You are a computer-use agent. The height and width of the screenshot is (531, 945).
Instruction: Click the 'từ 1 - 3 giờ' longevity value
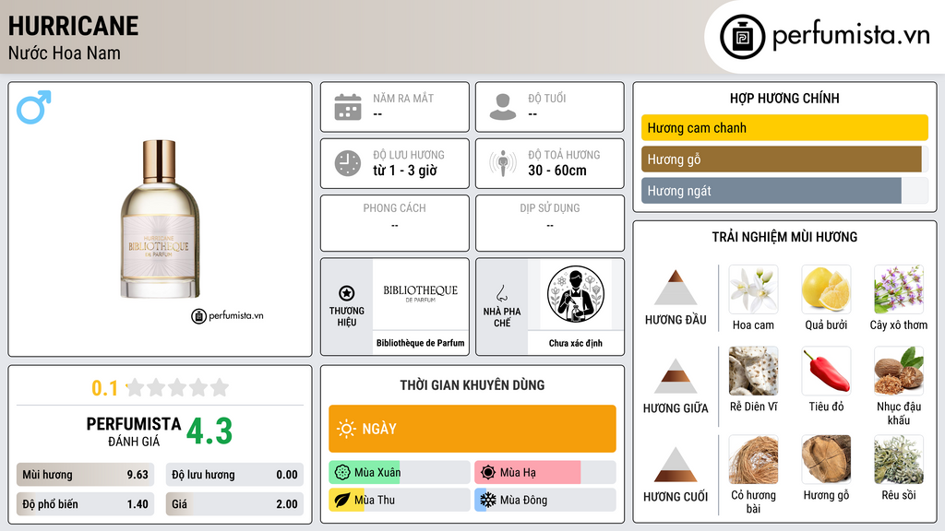(405, 171)
